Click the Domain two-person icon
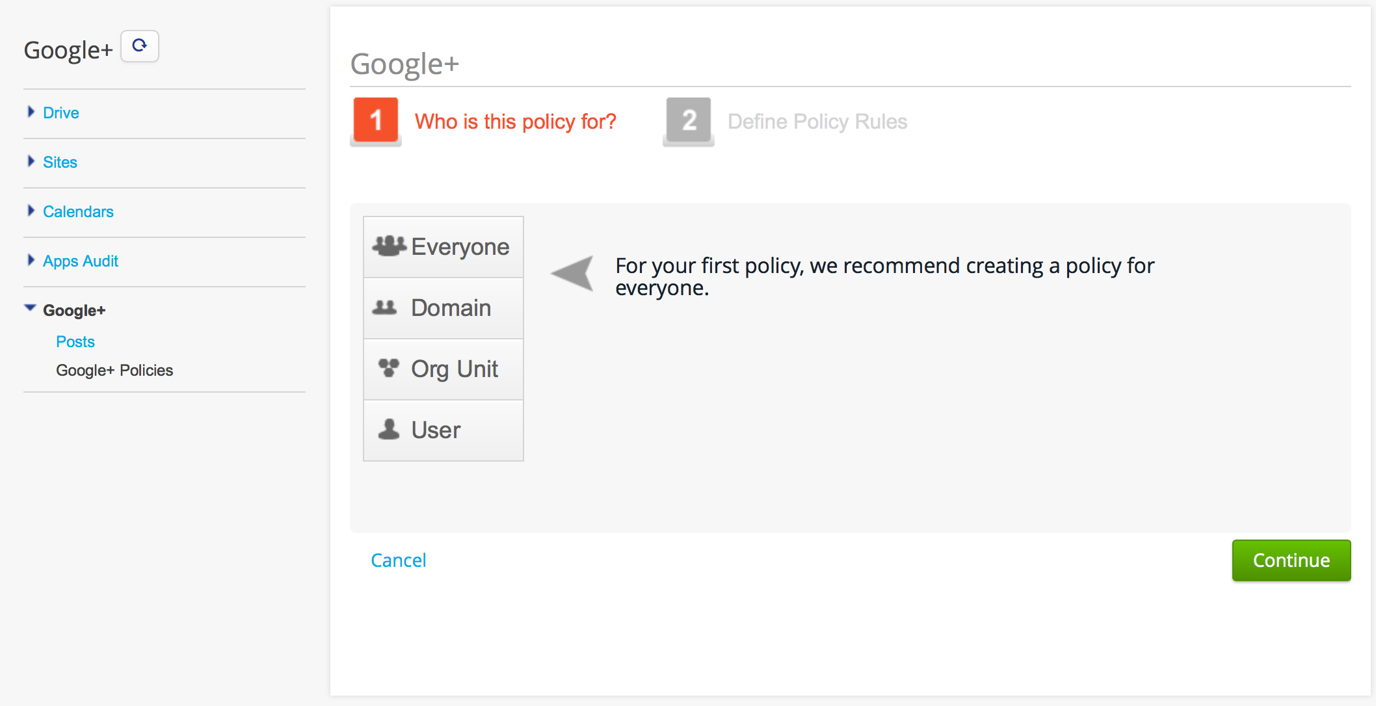1376x706 pixels. tap(384, 307)
